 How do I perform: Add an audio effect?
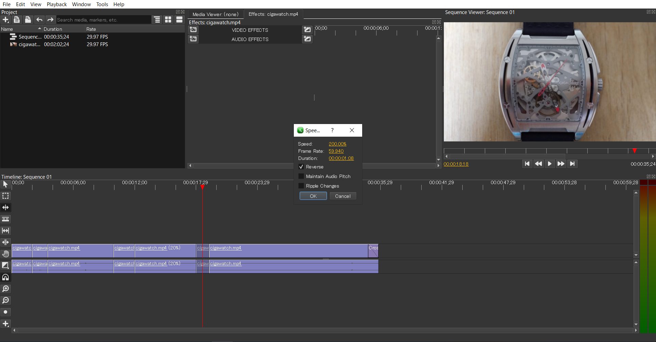coord(193,39)
